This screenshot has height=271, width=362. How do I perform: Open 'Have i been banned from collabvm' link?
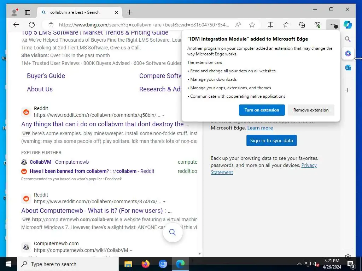[x=92, y=171]
